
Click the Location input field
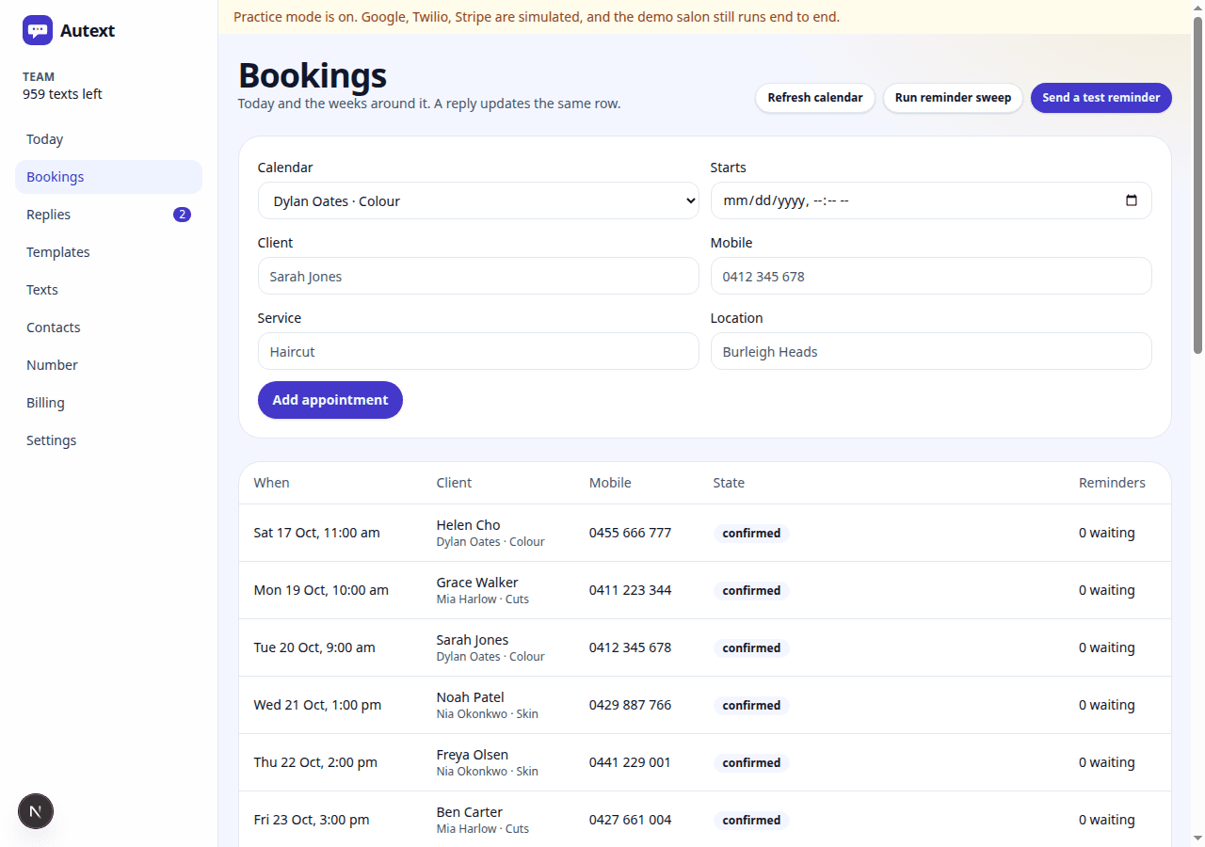[931, 351]
